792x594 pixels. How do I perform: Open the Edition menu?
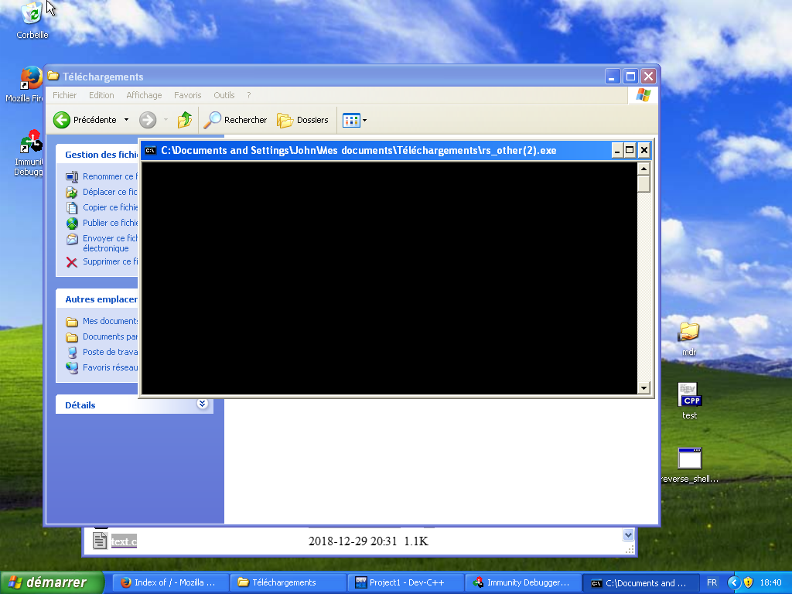(x=101, y=95)
